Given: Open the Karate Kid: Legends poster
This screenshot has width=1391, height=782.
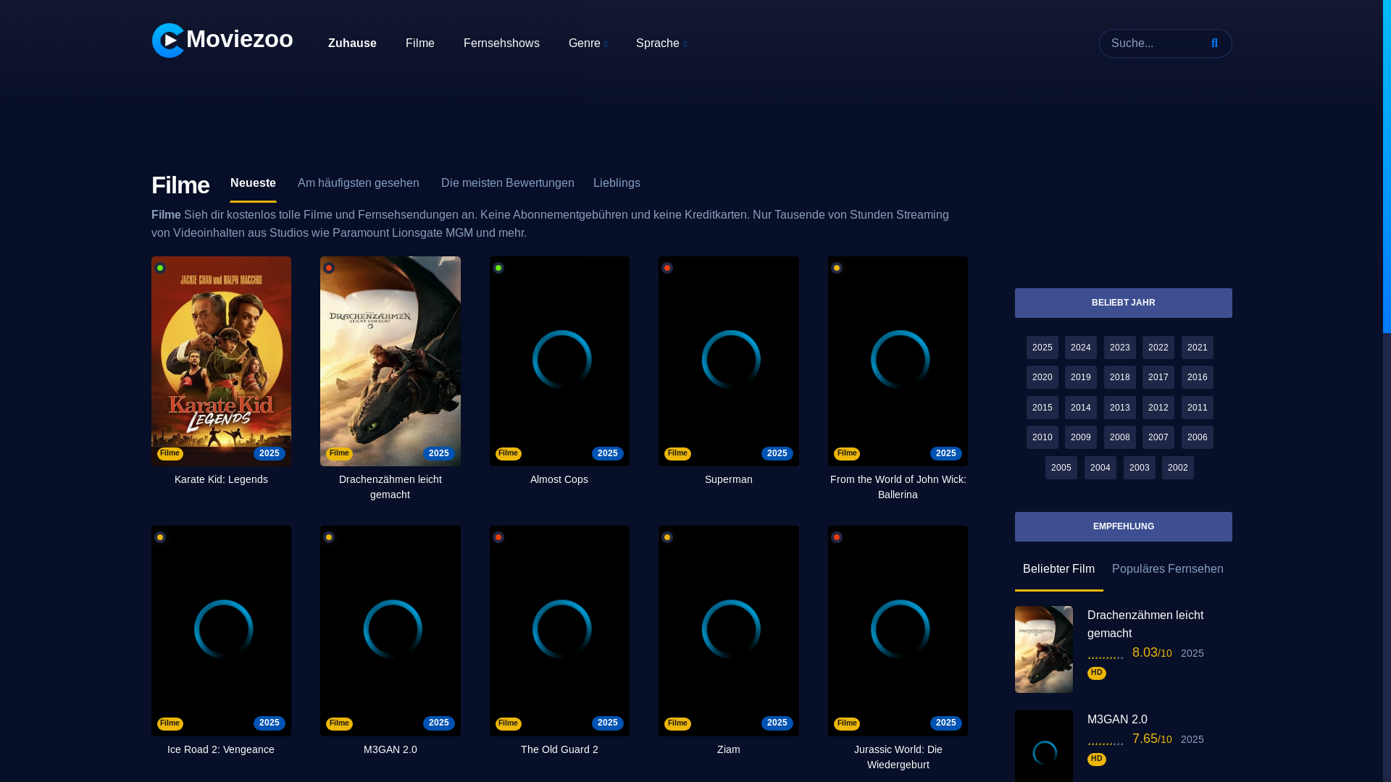Looking at the screenshot, I should point(221,361).
